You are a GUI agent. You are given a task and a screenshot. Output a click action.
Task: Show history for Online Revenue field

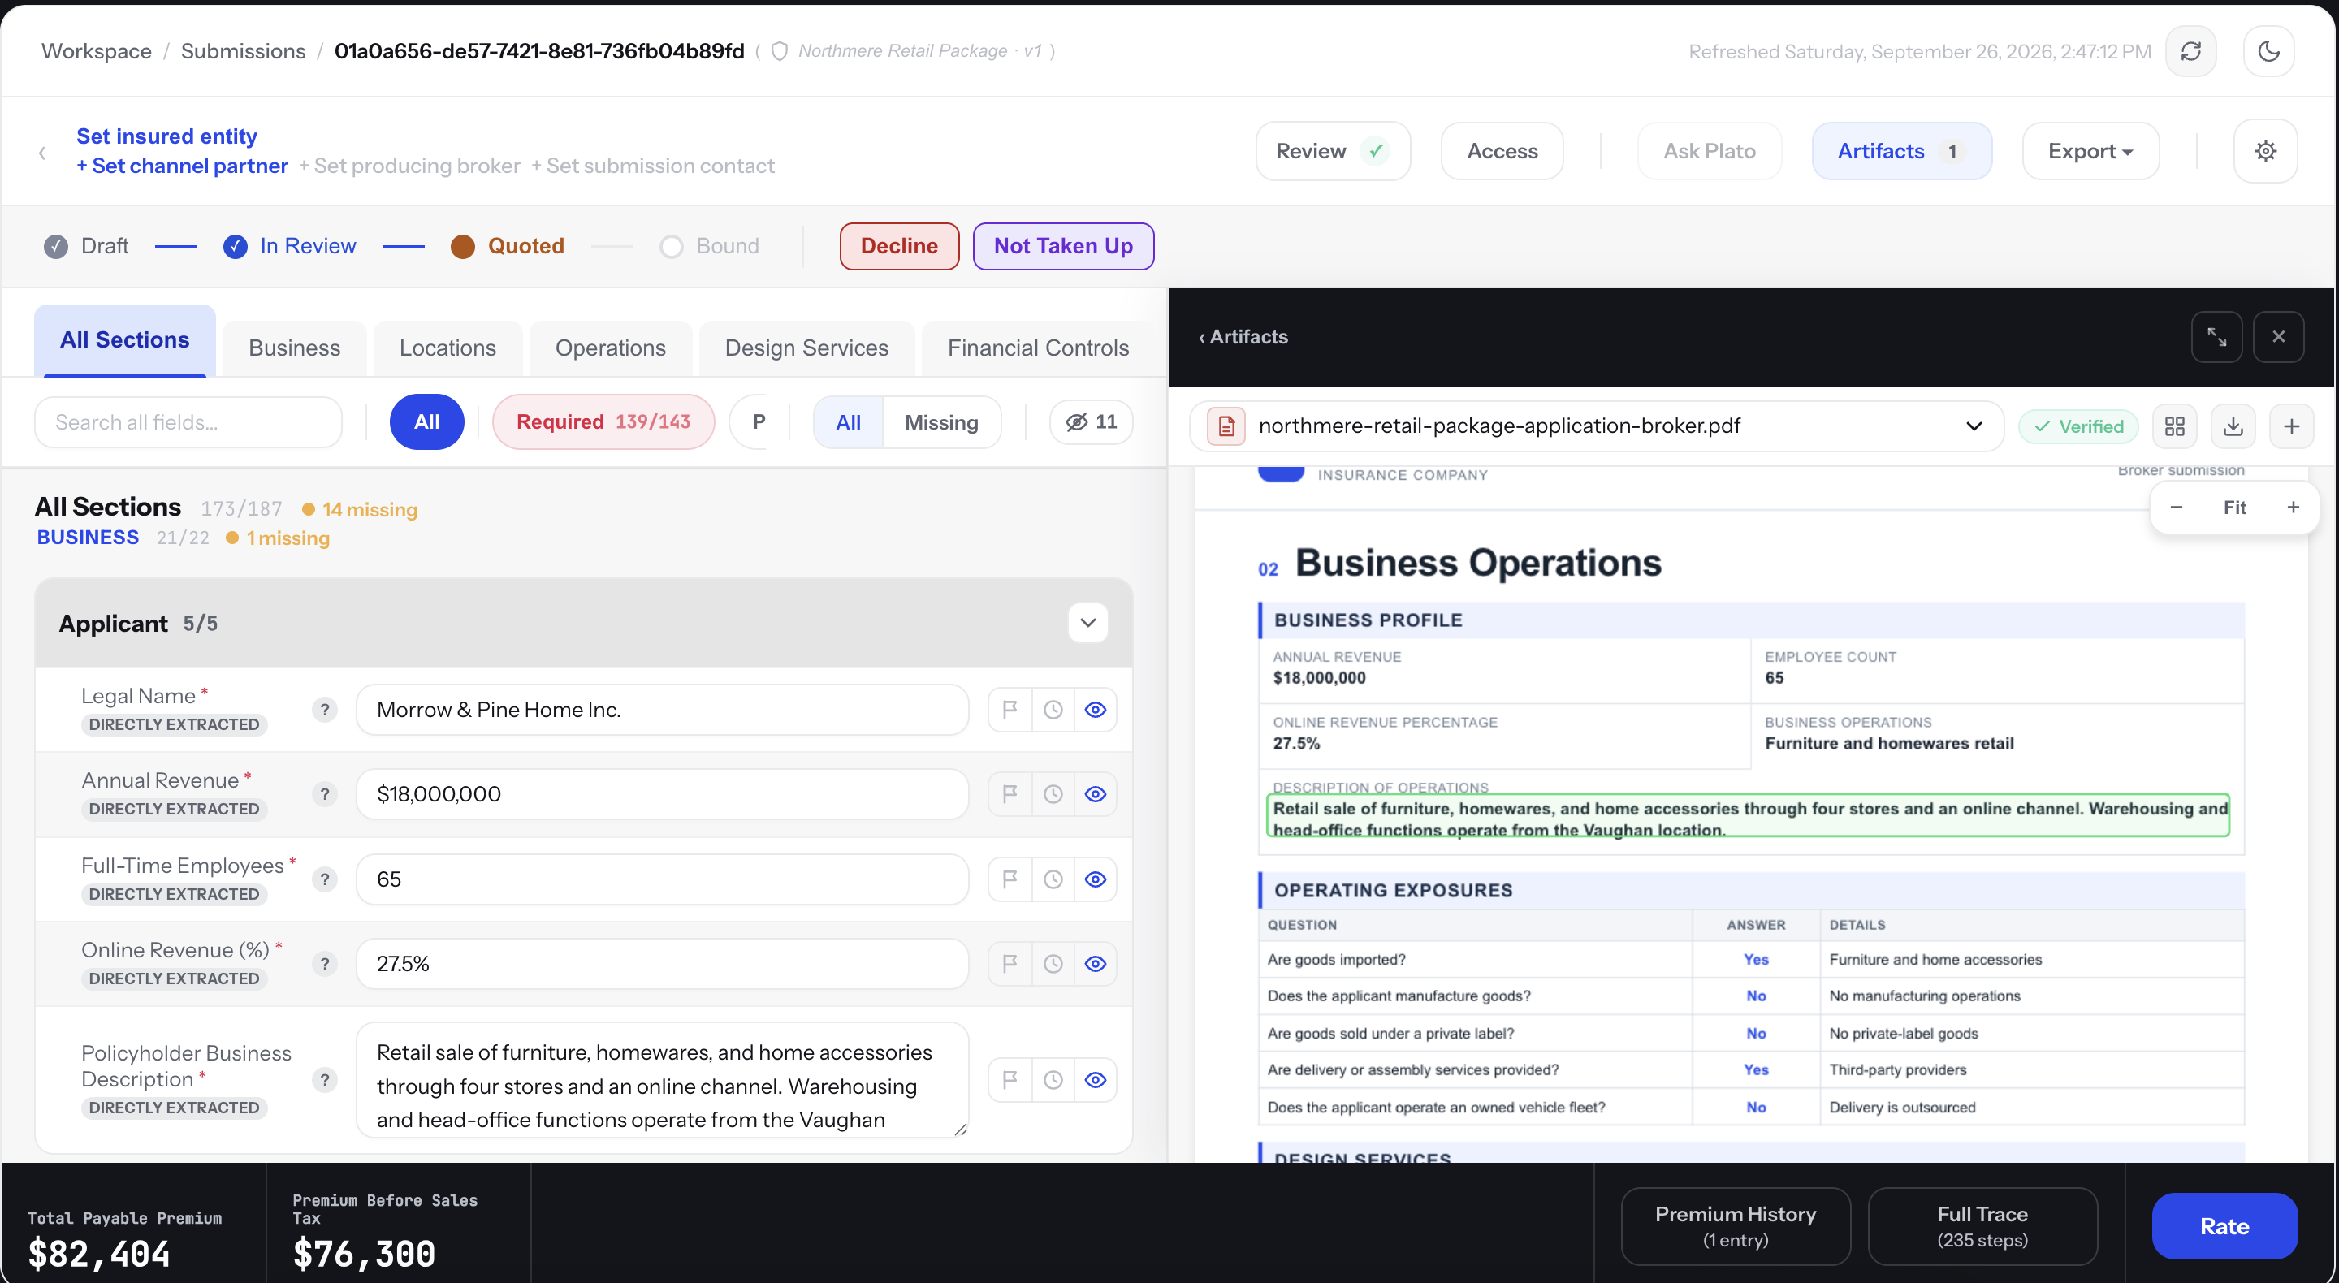(x=1053, y=965)
